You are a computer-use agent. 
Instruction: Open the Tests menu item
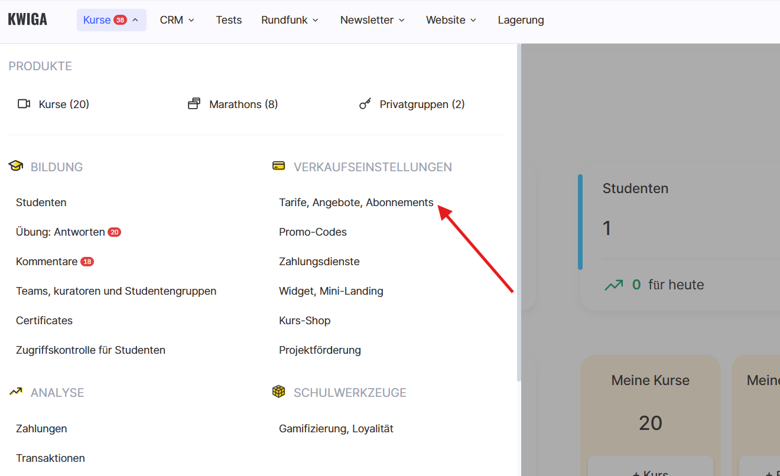(x=229, y=20)
